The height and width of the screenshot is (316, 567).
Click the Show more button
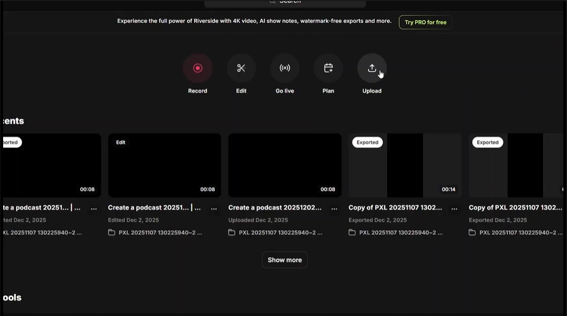point(285,260)
